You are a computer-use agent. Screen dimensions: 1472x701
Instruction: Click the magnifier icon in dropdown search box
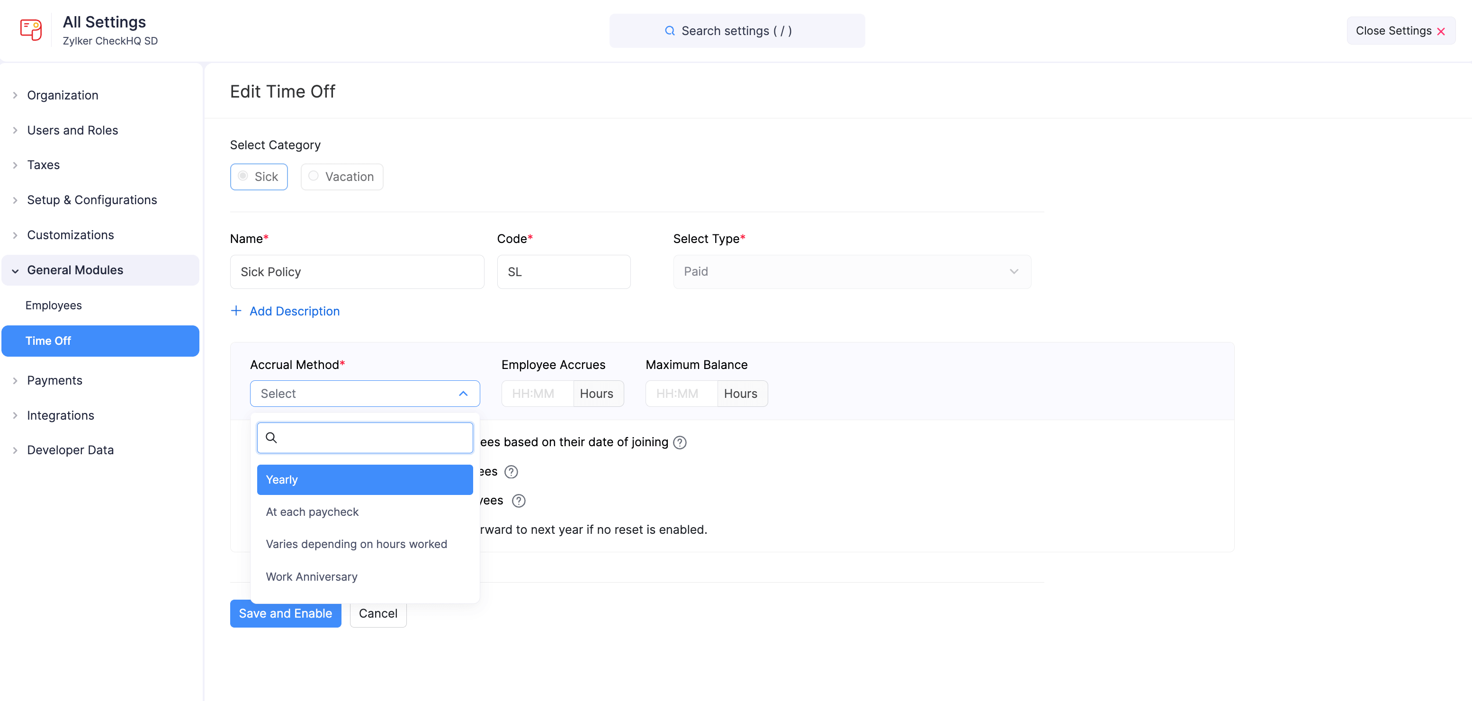[x=271, y=438]
